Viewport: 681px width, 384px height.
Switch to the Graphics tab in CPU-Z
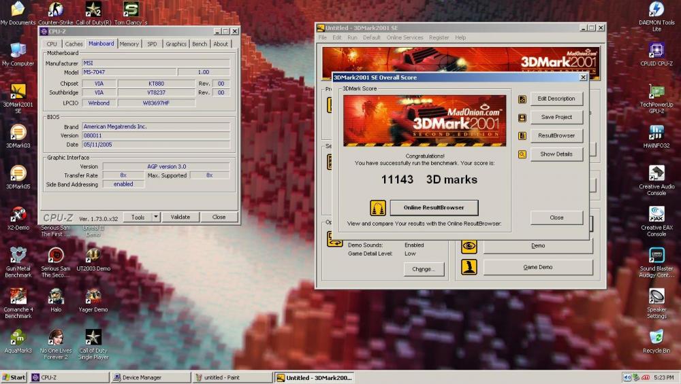point(176,44)
